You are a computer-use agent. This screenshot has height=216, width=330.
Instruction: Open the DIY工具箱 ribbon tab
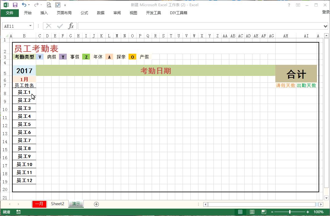tap(178, 13)
